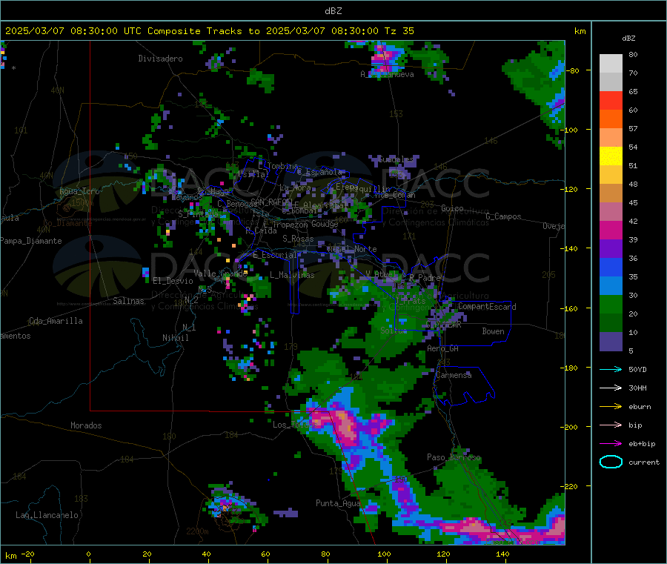Image resolution: width=667 pixels, height=564 pixels.
Task: Click the '0' tick on bottom km axis
Action: [88, 554]
